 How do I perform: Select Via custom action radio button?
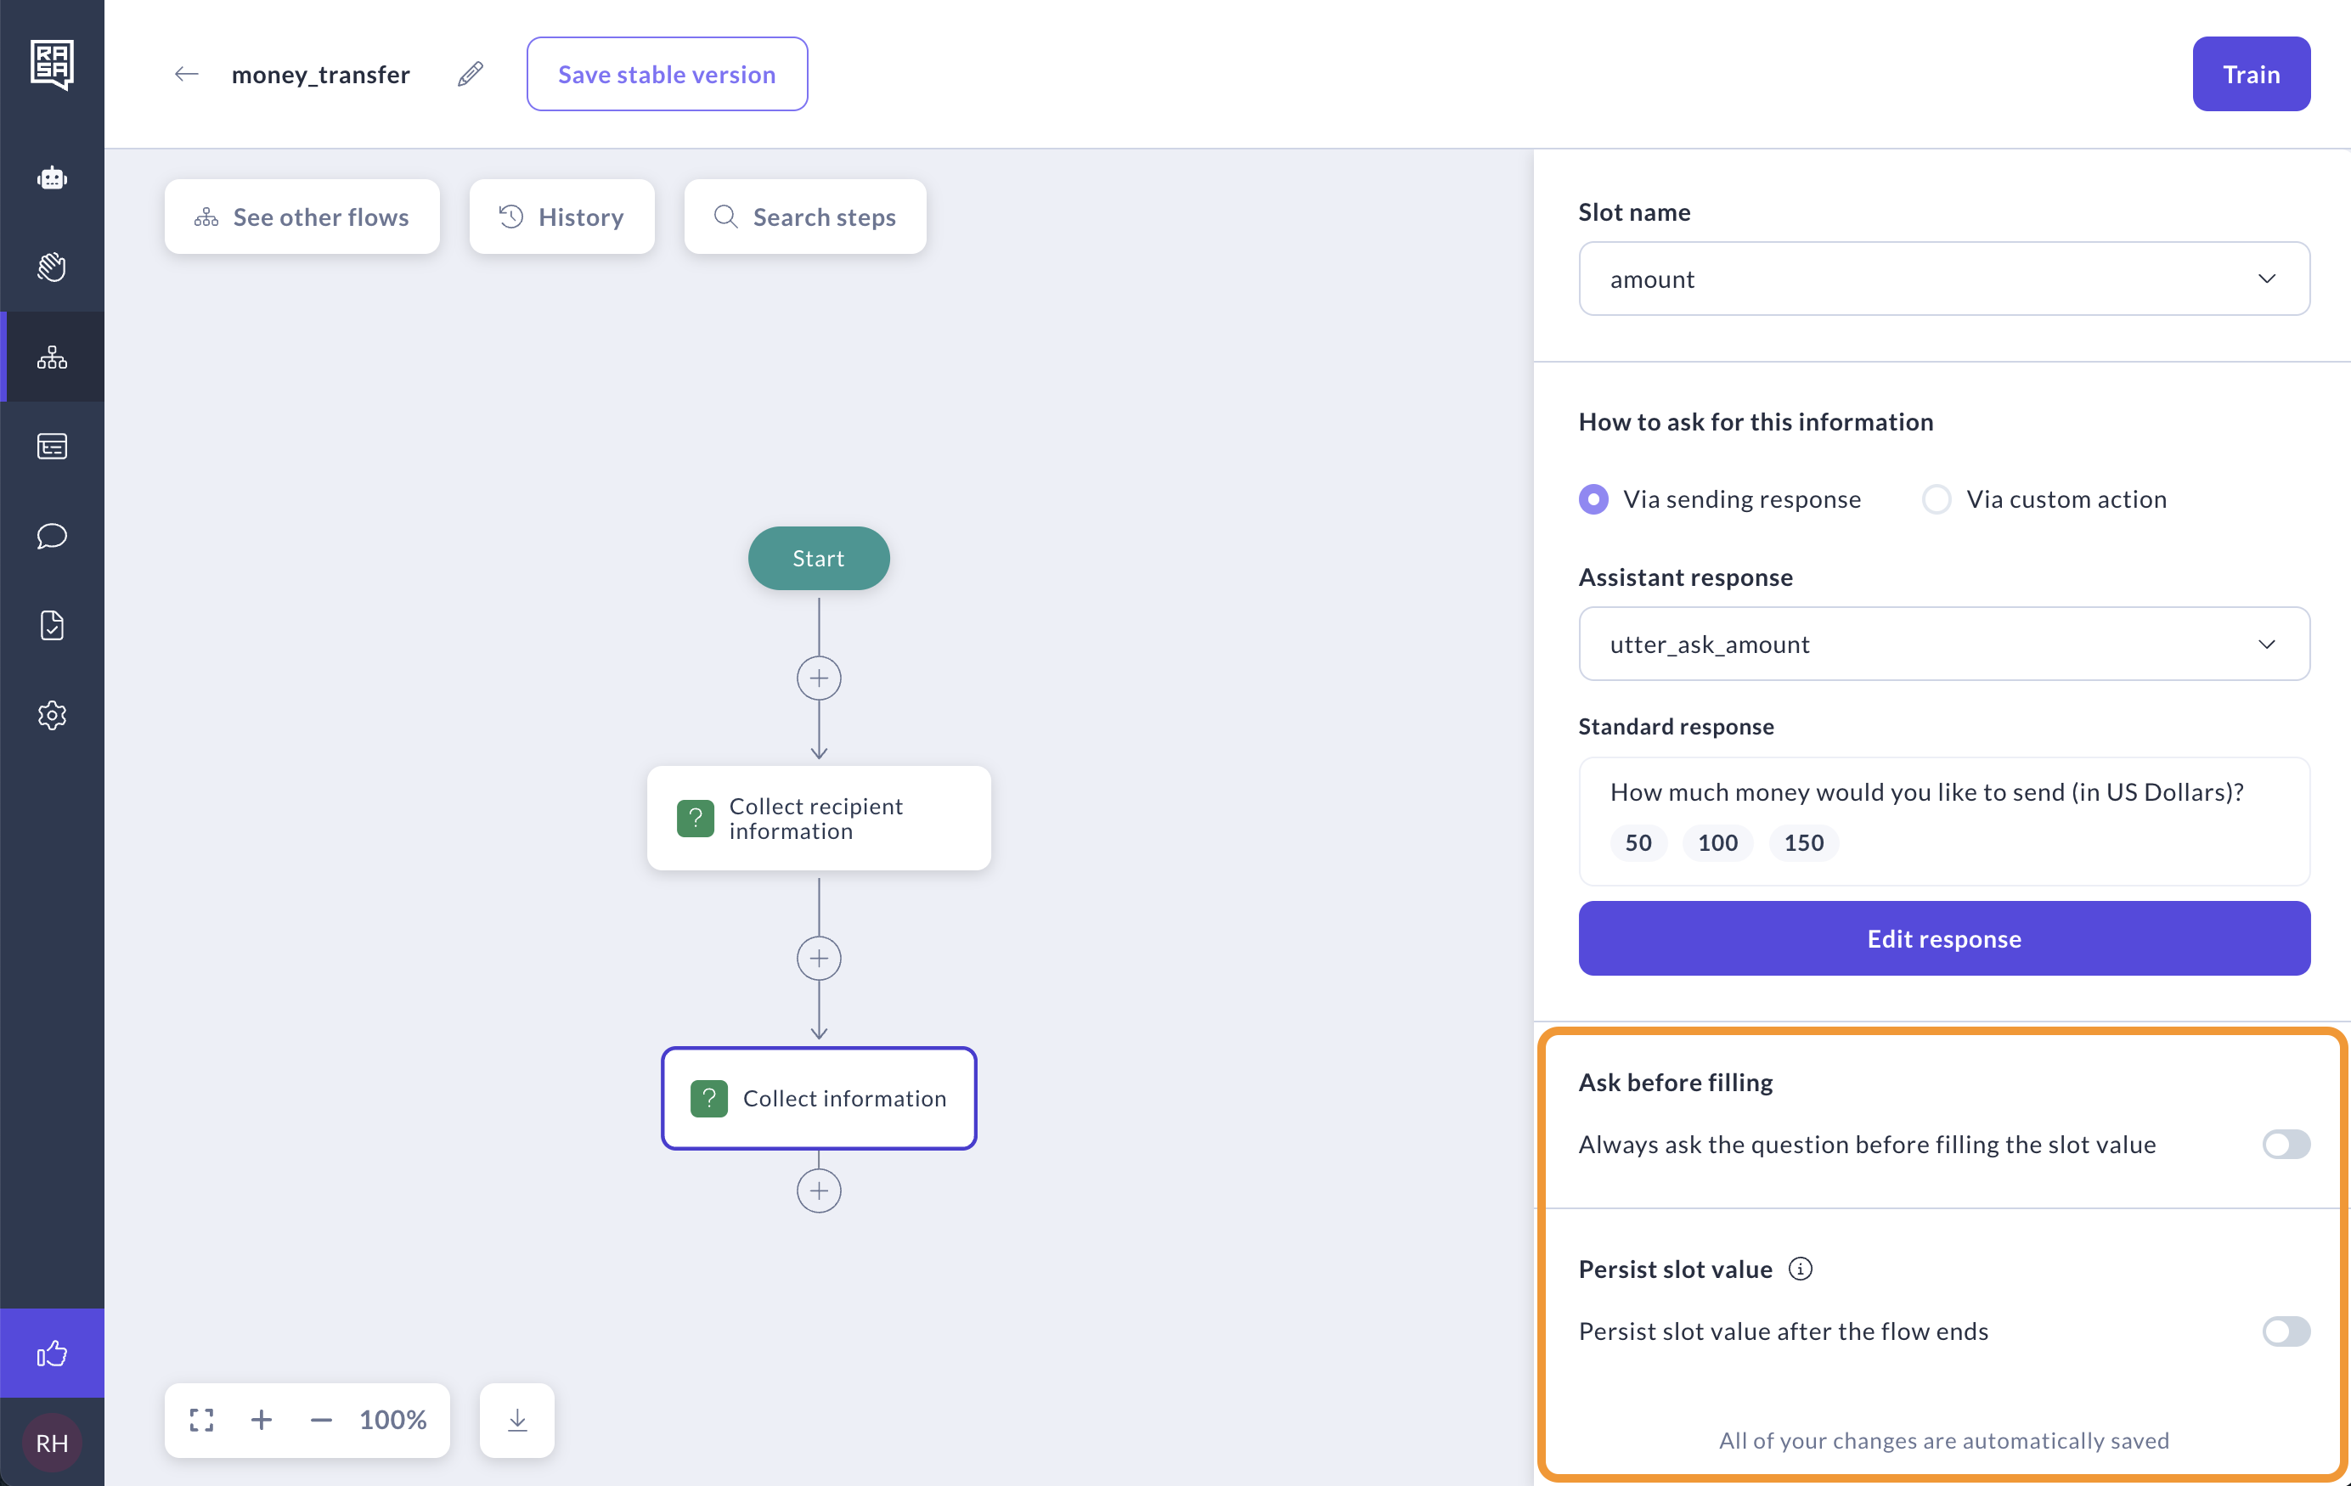pyautogui.click(x=1936, y=499)
